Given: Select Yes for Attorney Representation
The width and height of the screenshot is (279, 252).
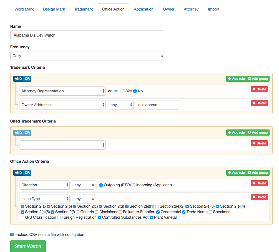Looking at the screenshot, I should tap(123, 91).
